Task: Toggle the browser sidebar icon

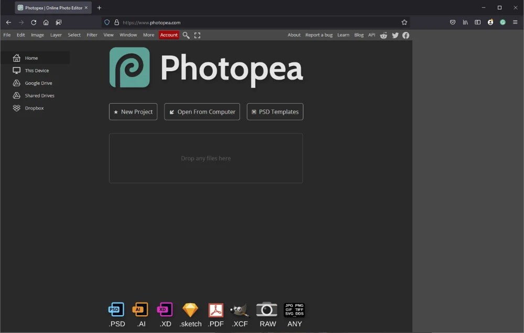Action: click(x=477, y=23)
